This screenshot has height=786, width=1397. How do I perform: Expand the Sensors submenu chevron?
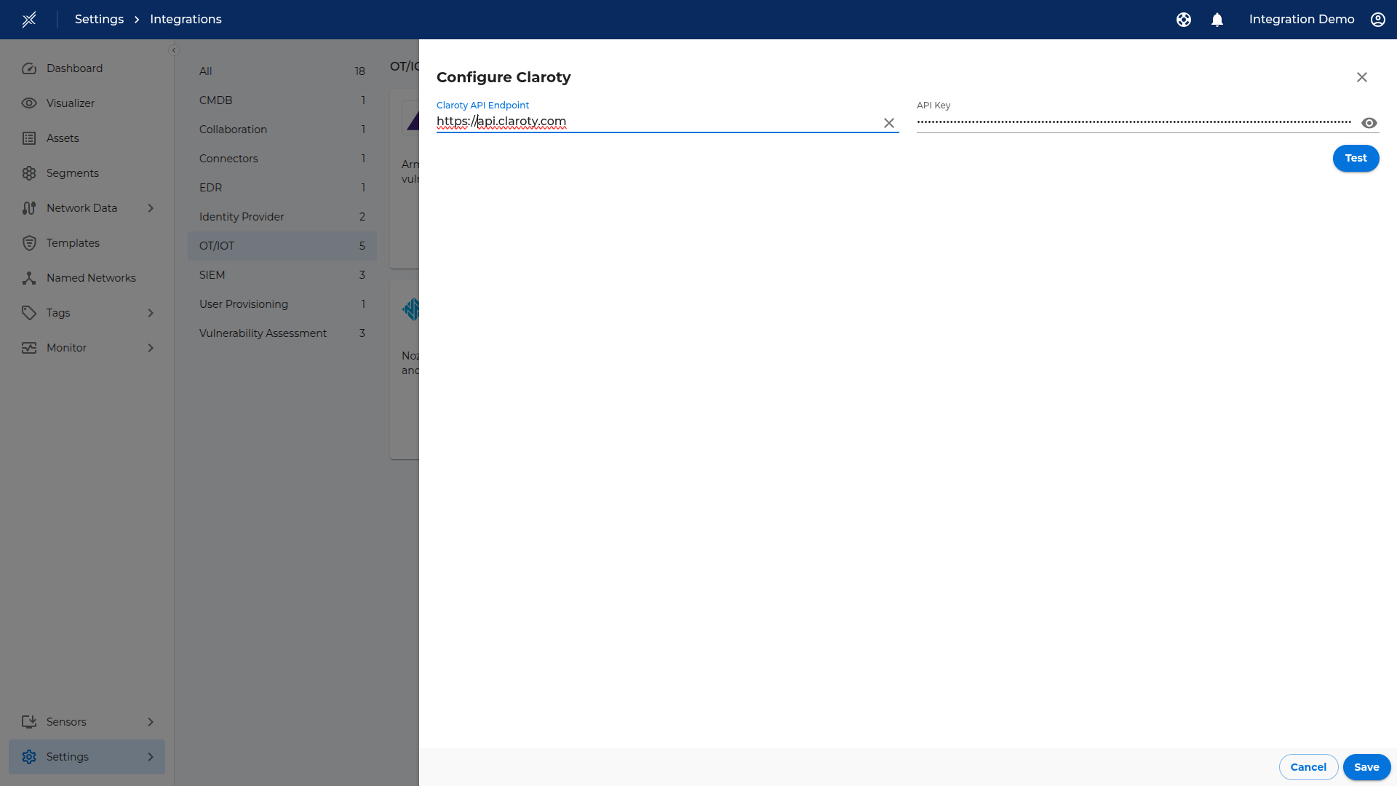tap(151, 722)
